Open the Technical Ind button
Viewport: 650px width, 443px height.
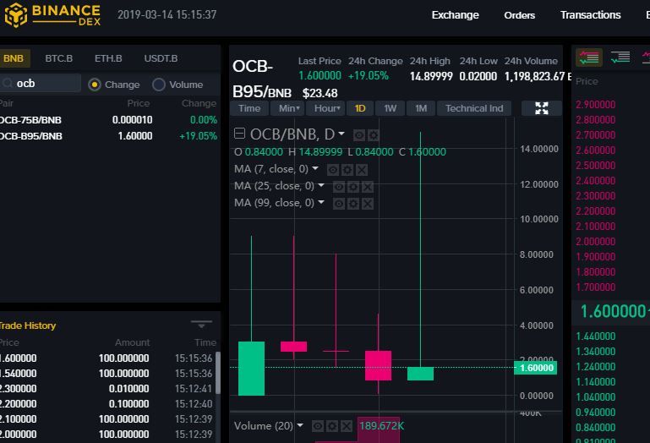474,108
